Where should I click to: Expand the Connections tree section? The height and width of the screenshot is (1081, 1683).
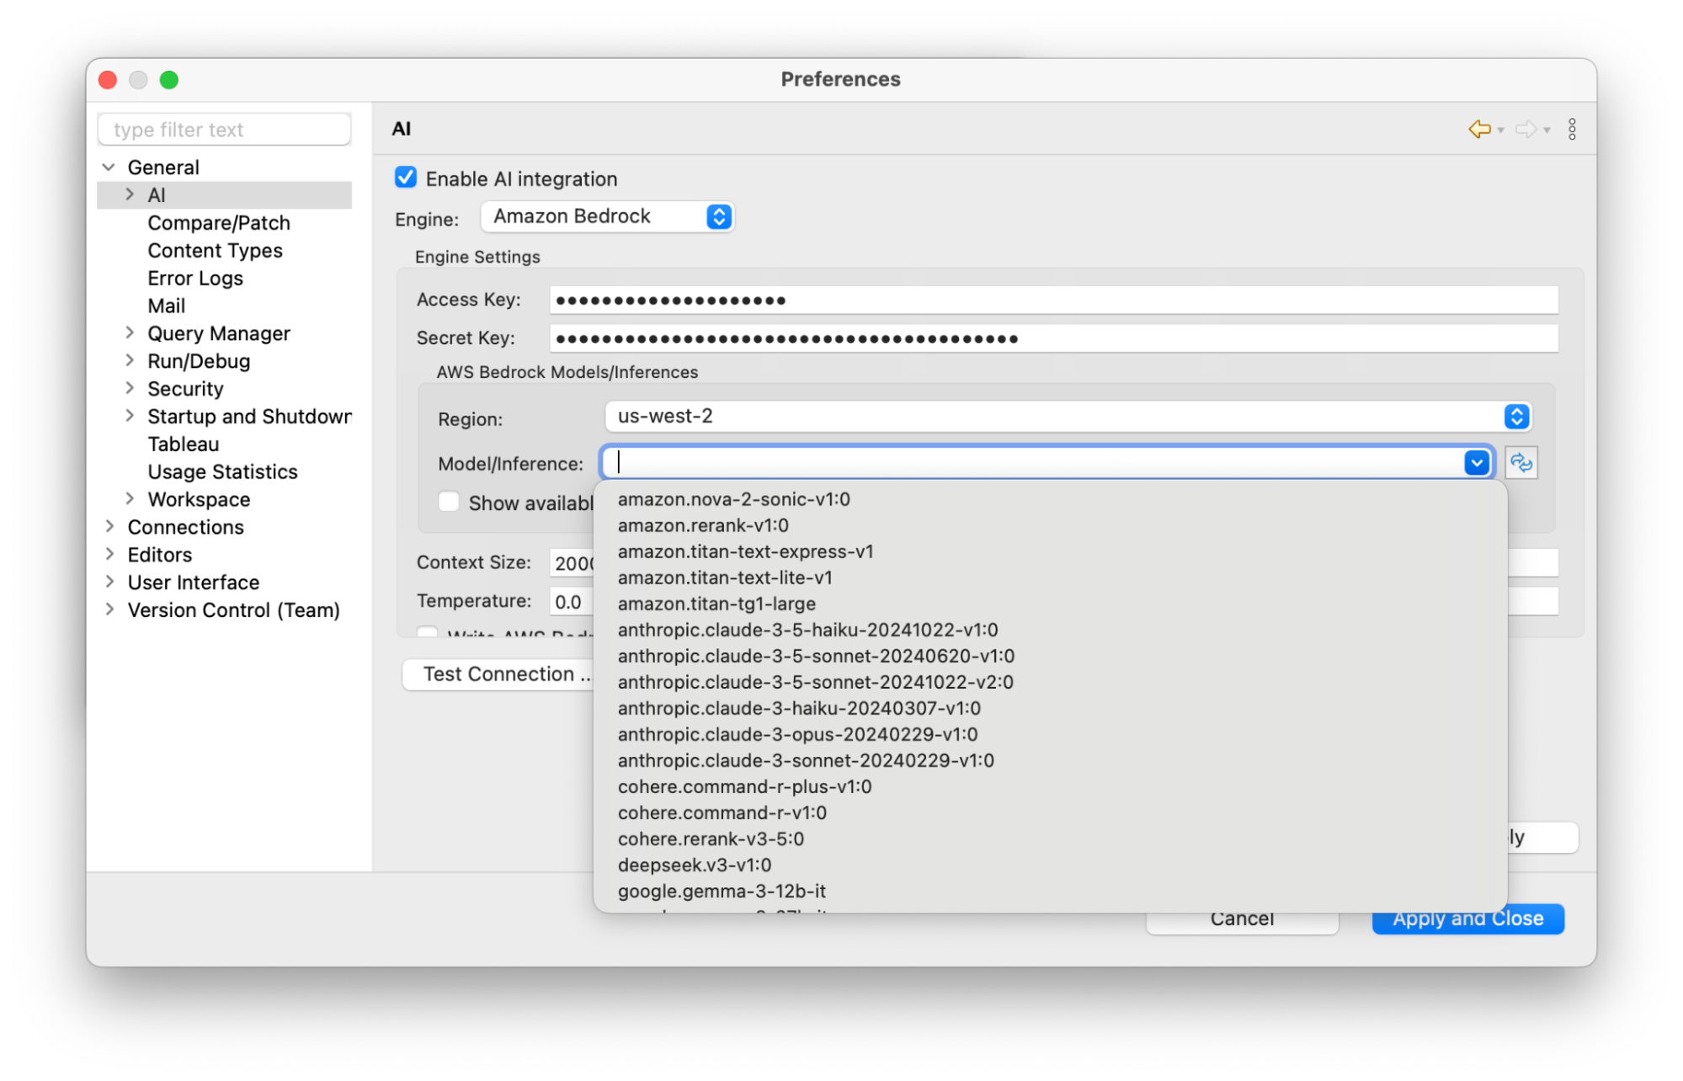tap(109, 527)
